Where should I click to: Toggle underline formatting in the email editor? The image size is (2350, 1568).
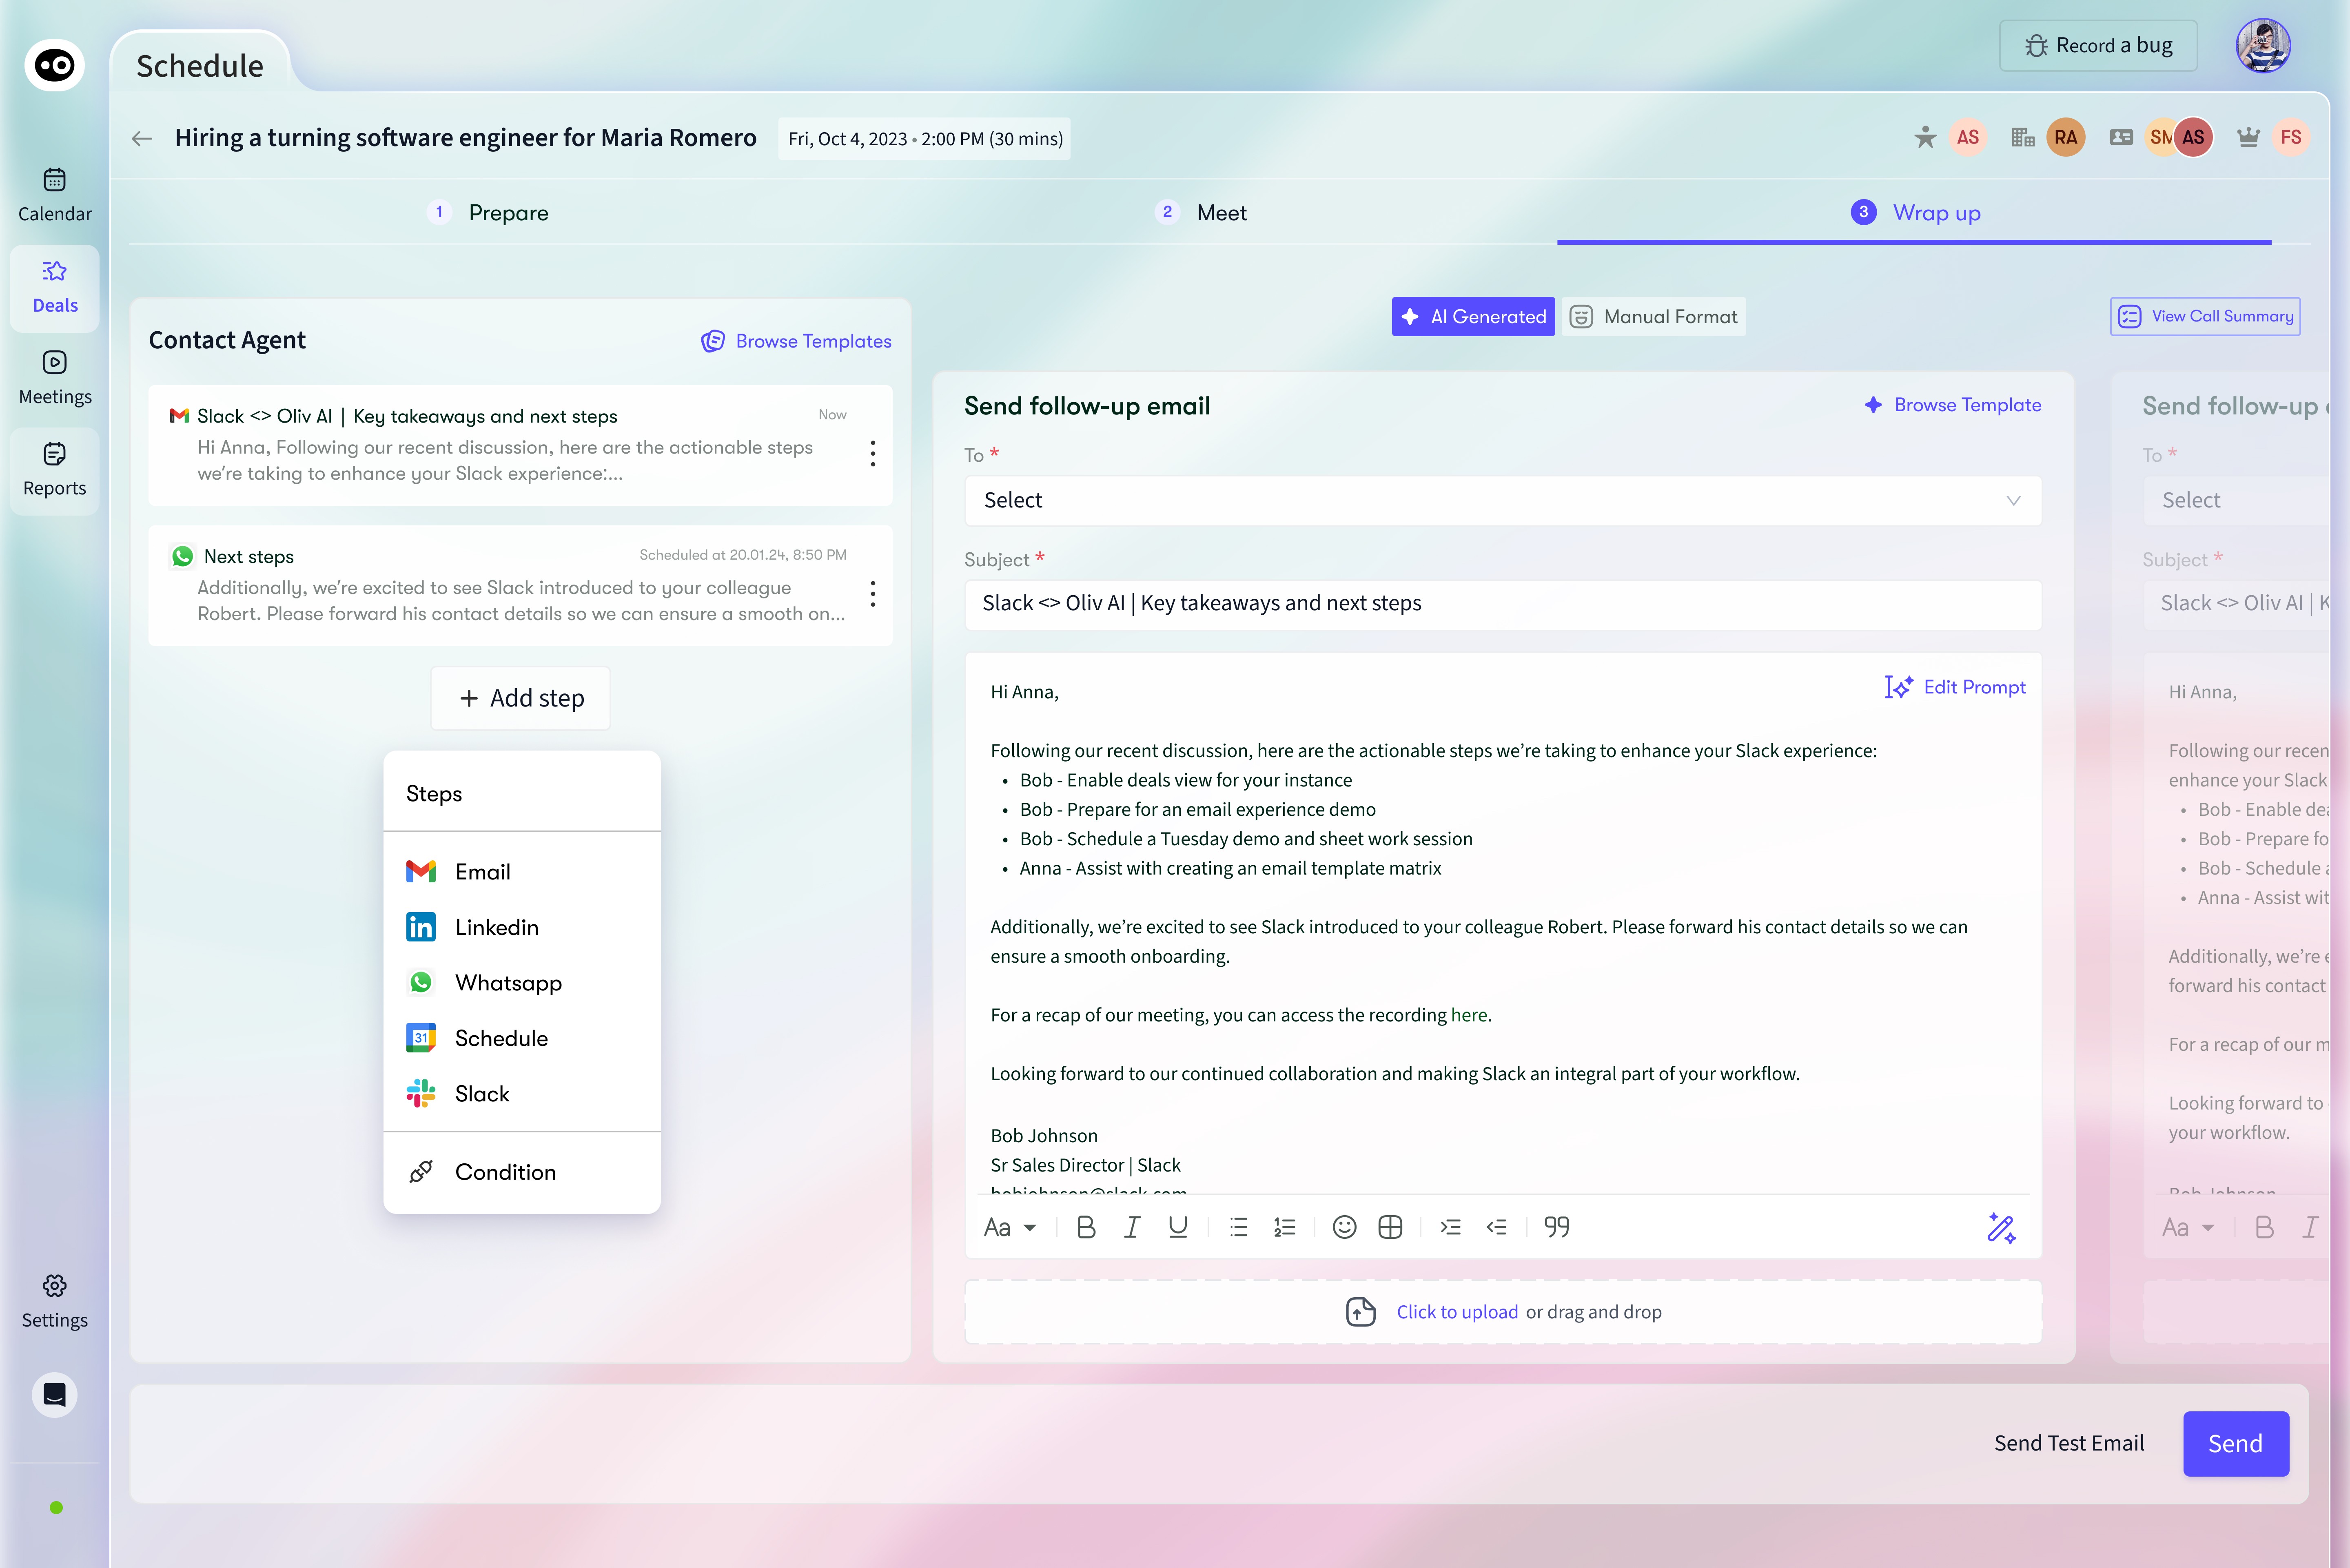click(1178, 1227)
